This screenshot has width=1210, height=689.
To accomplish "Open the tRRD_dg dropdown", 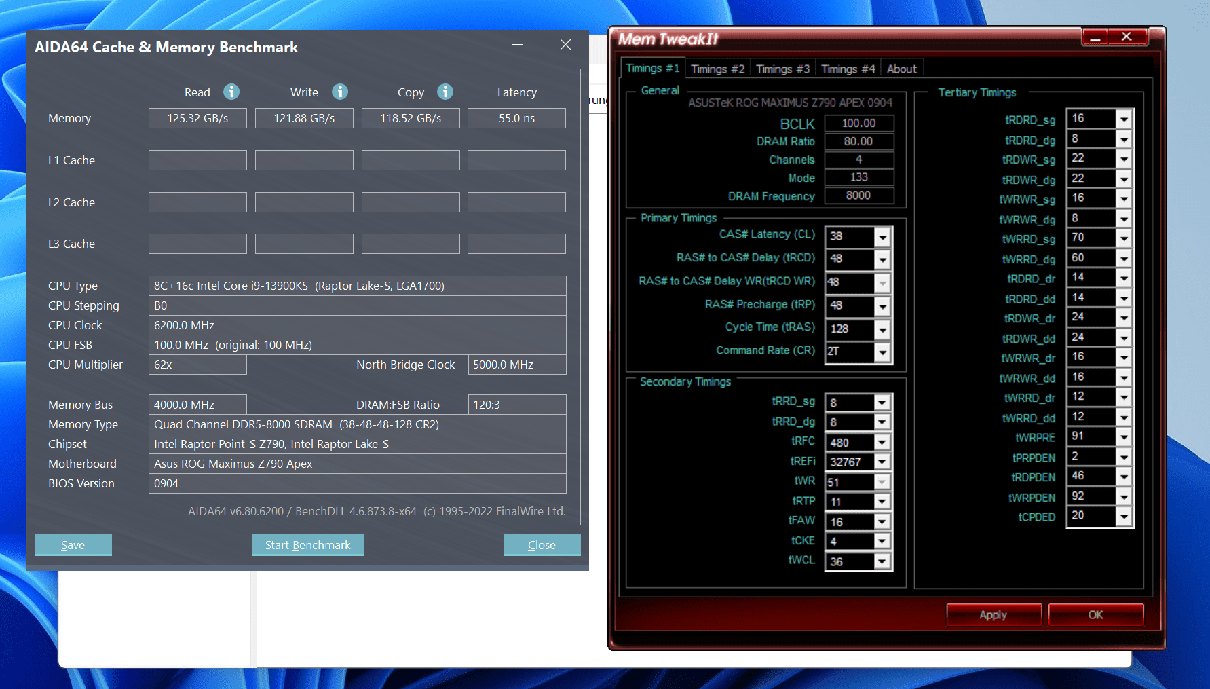I will tap(882, 422).
